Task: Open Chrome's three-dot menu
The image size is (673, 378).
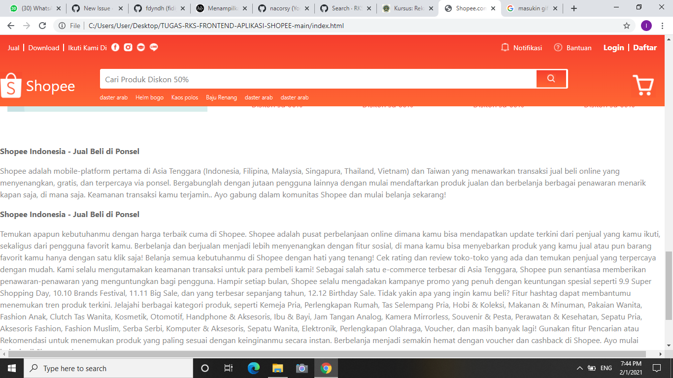Action: (x=662, y=25)
